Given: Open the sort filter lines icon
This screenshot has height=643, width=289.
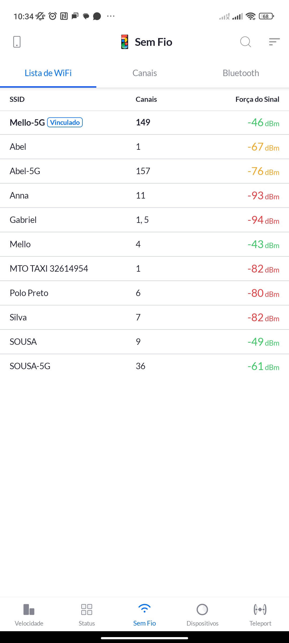Looking at the screenshot, I should point(274,42).
